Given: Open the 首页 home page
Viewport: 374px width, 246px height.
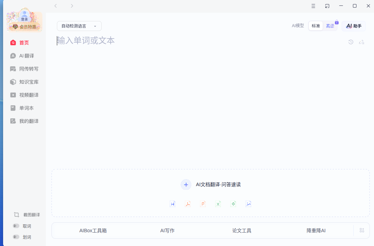Looking at the screenshot, I should pyautogui.click(x=20, y=43).
